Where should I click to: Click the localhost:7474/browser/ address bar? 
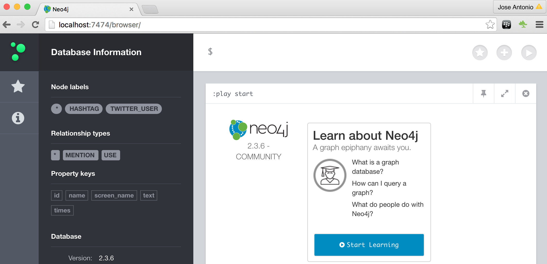coord(271,25)
